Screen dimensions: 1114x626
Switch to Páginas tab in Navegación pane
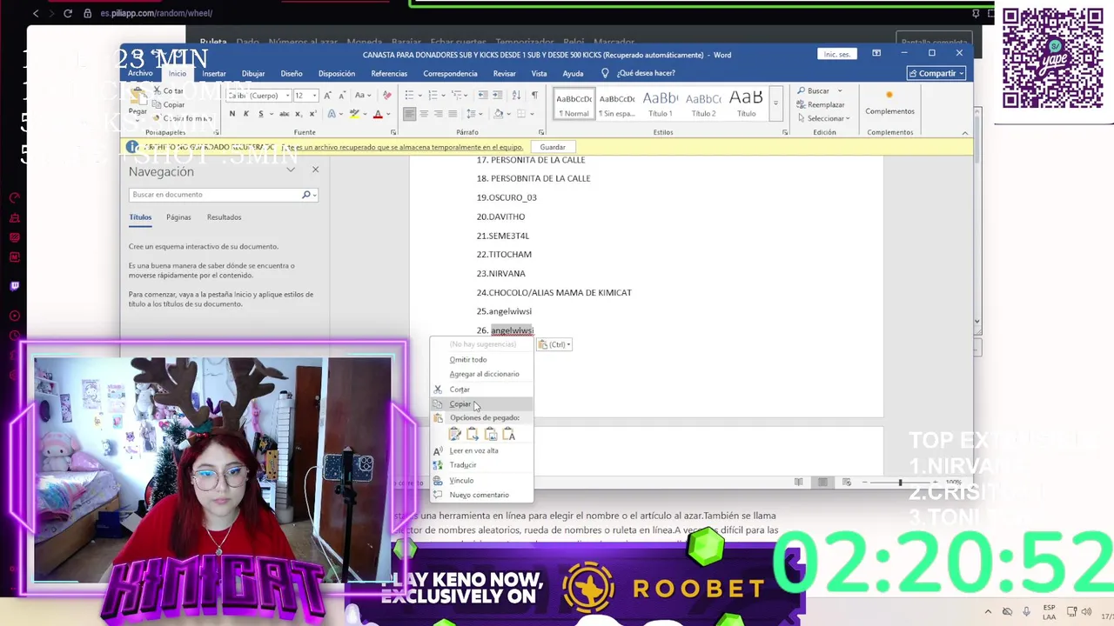tap(178, 217)
